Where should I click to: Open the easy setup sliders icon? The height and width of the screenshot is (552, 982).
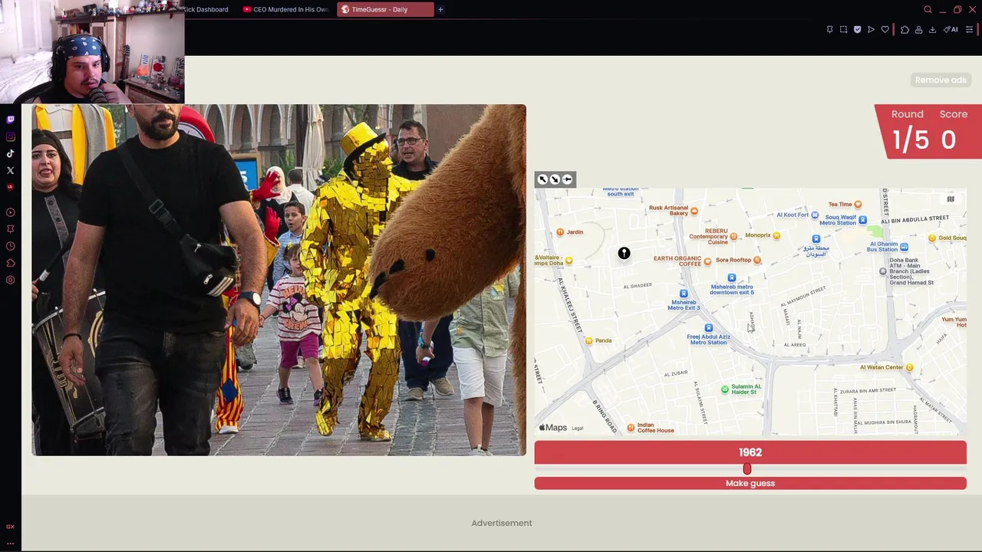[969, 30]
